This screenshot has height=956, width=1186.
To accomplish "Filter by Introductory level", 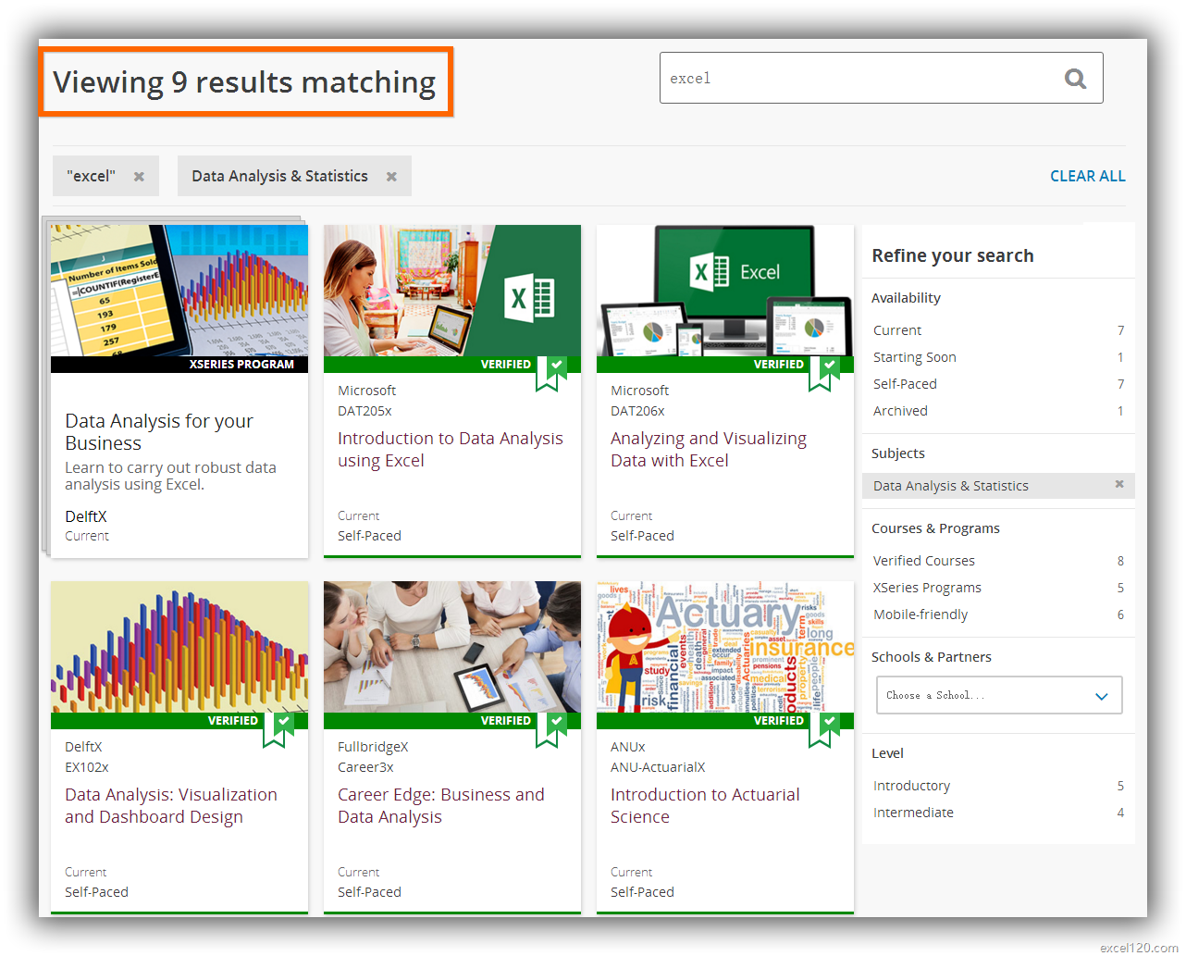I will pos(998,786).
